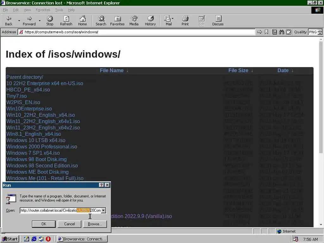Go to the Home page
324x243 pixels.
click(83, 21)
